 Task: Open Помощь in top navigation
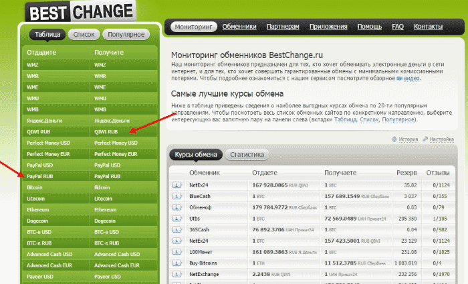(370, 27)
